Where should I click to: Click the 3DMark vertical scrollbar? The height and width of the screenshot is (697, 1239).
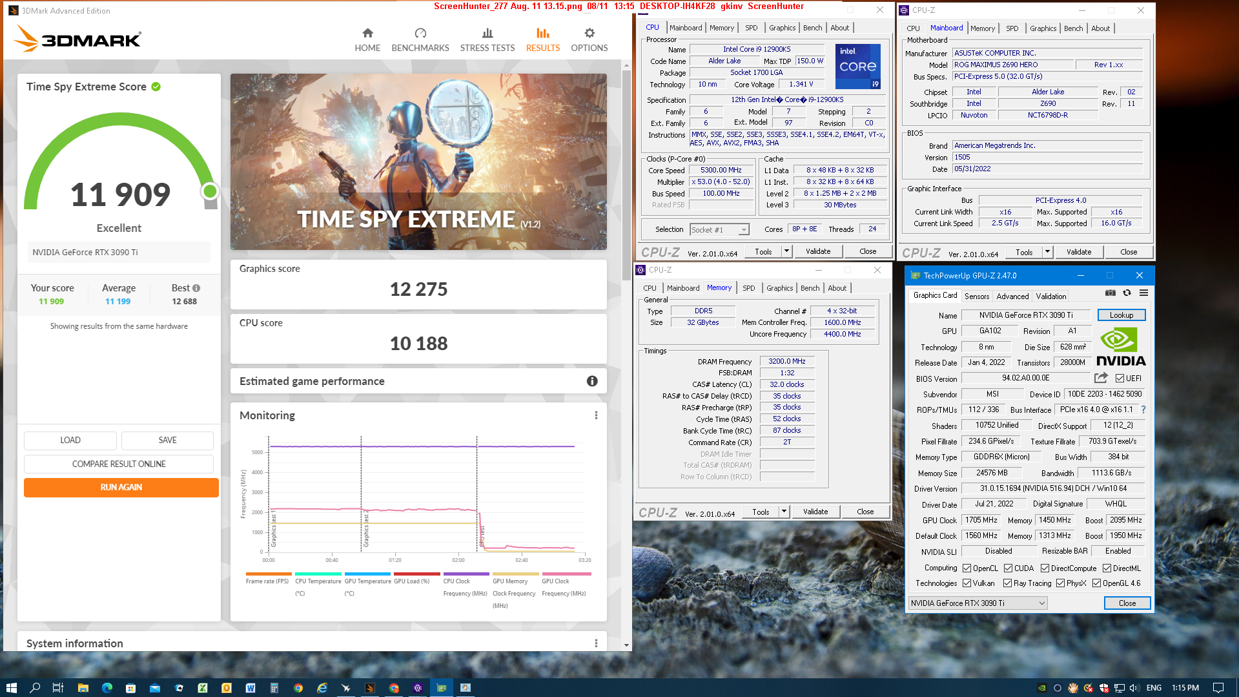click(626, 174)
